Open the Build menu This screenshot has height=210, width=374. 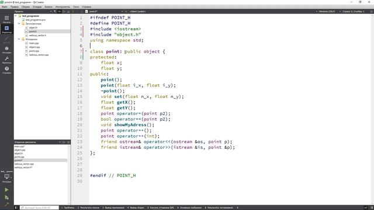pyautogui.click(x=26, y=7)
